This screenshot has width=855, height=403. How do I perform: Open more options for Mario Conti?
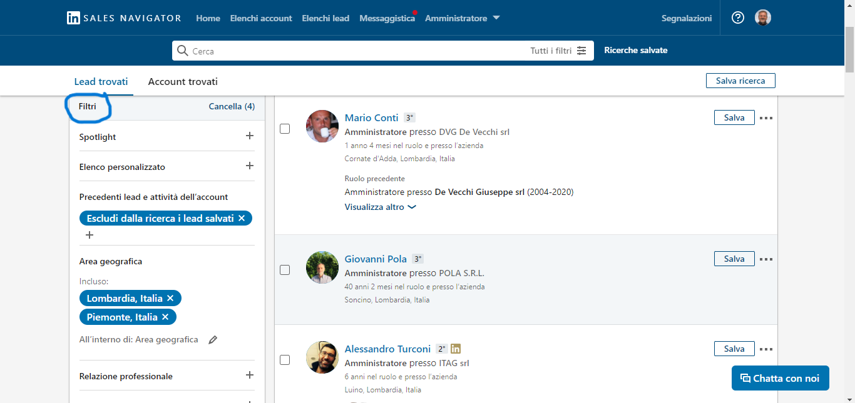pyautogui.click(x=766, y=117)
